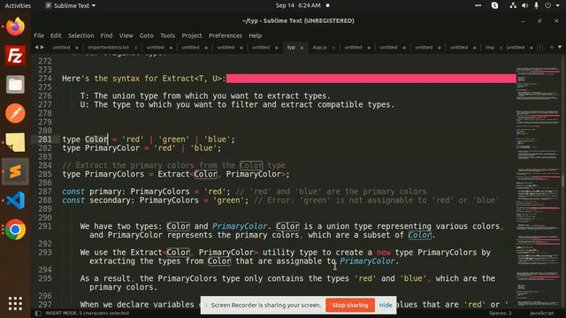Click the italic PrimaryColor on line 291

click(x=240, y=226)
